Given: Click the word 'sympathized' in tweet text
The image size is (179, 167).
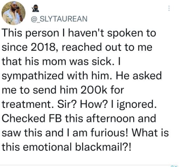Looking at the screenshot, I should pos(33,76).
